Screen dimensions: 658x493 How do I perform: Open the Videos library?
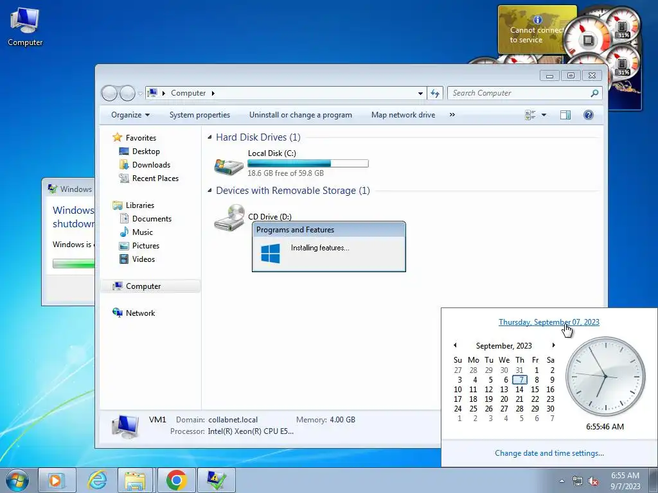[x=138, y=259]
